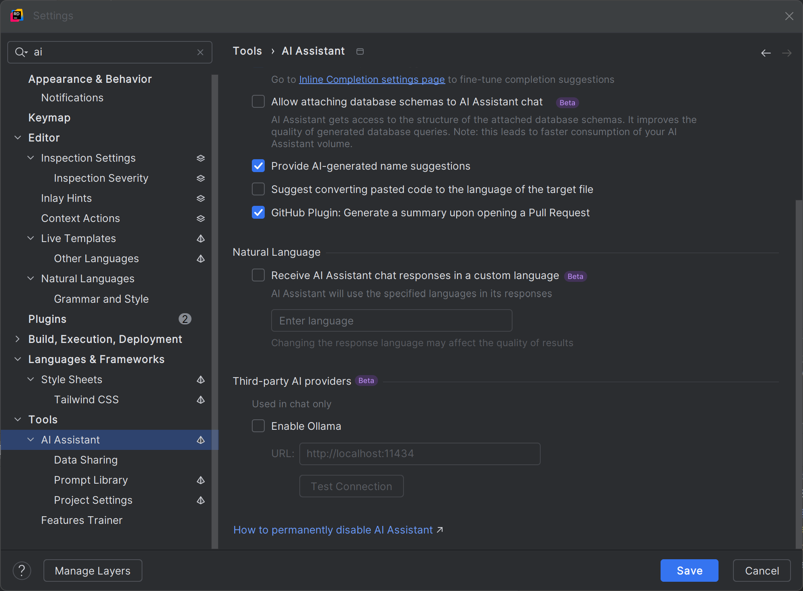Click the Rider app logo icon
This screenshot has height=591, width=803.
tap(16, 16)
